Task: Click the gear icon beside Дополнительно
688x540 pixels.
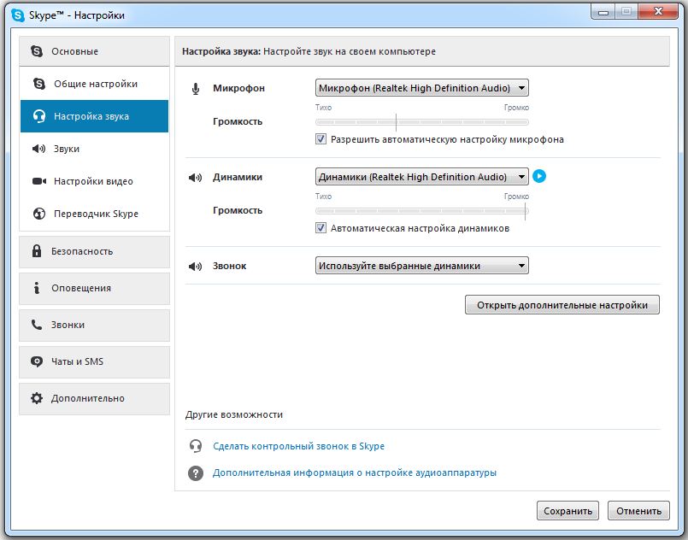Action: (37, 398)
